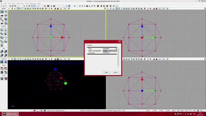
Task: Choose the Cylinder builder brush
Action: tap(6, 34)
